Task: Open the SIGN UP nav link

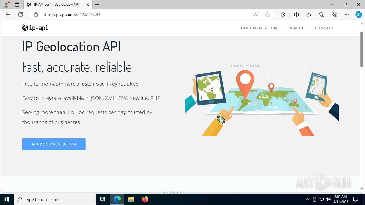Action: pyautogui.click(x=296, y=28)
